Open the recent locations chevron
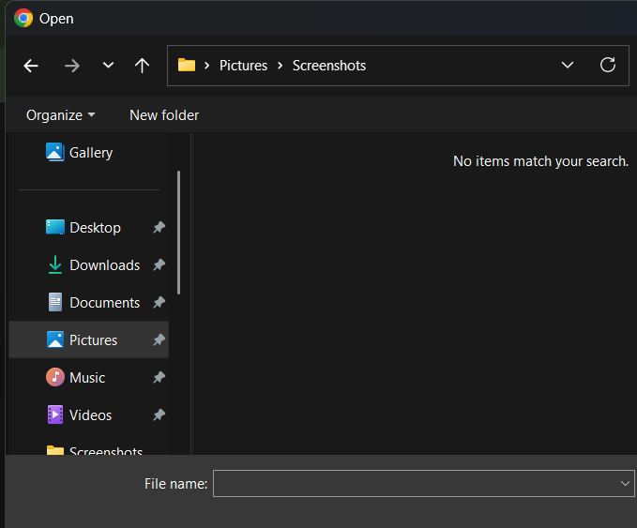This screenshot has height=528, width=637. click(108, 65)
